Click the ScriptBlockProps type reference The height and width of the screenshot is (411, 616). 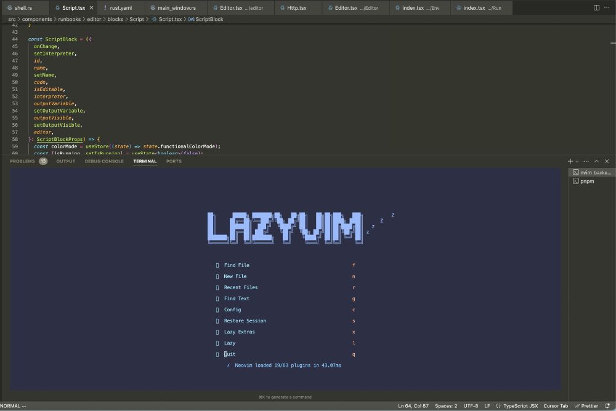coord(60,139)
